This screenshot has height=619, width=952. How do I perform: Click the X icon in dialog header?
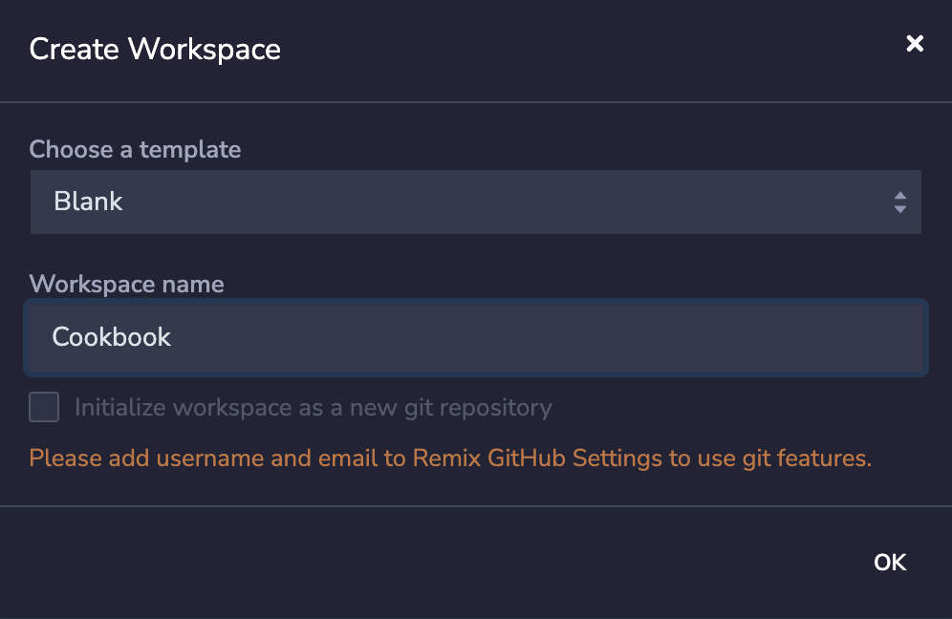click(915, 44)
